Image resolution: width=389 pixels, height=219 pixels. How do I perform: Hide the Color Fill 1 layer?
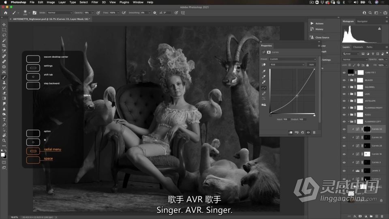pyautogui.click(x=344, y=73)
